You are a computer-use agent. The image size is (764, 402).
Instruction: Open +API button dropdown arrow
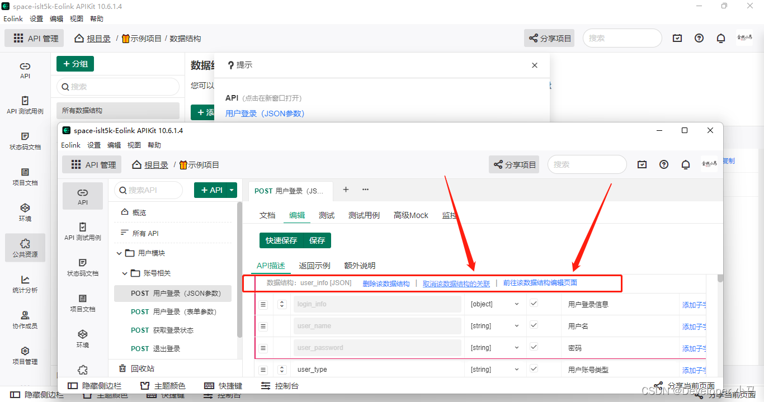point(232,190)
